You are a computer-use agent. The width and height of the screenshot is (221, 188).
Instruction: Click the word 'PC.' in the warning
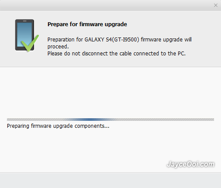(x=182, y=54)
